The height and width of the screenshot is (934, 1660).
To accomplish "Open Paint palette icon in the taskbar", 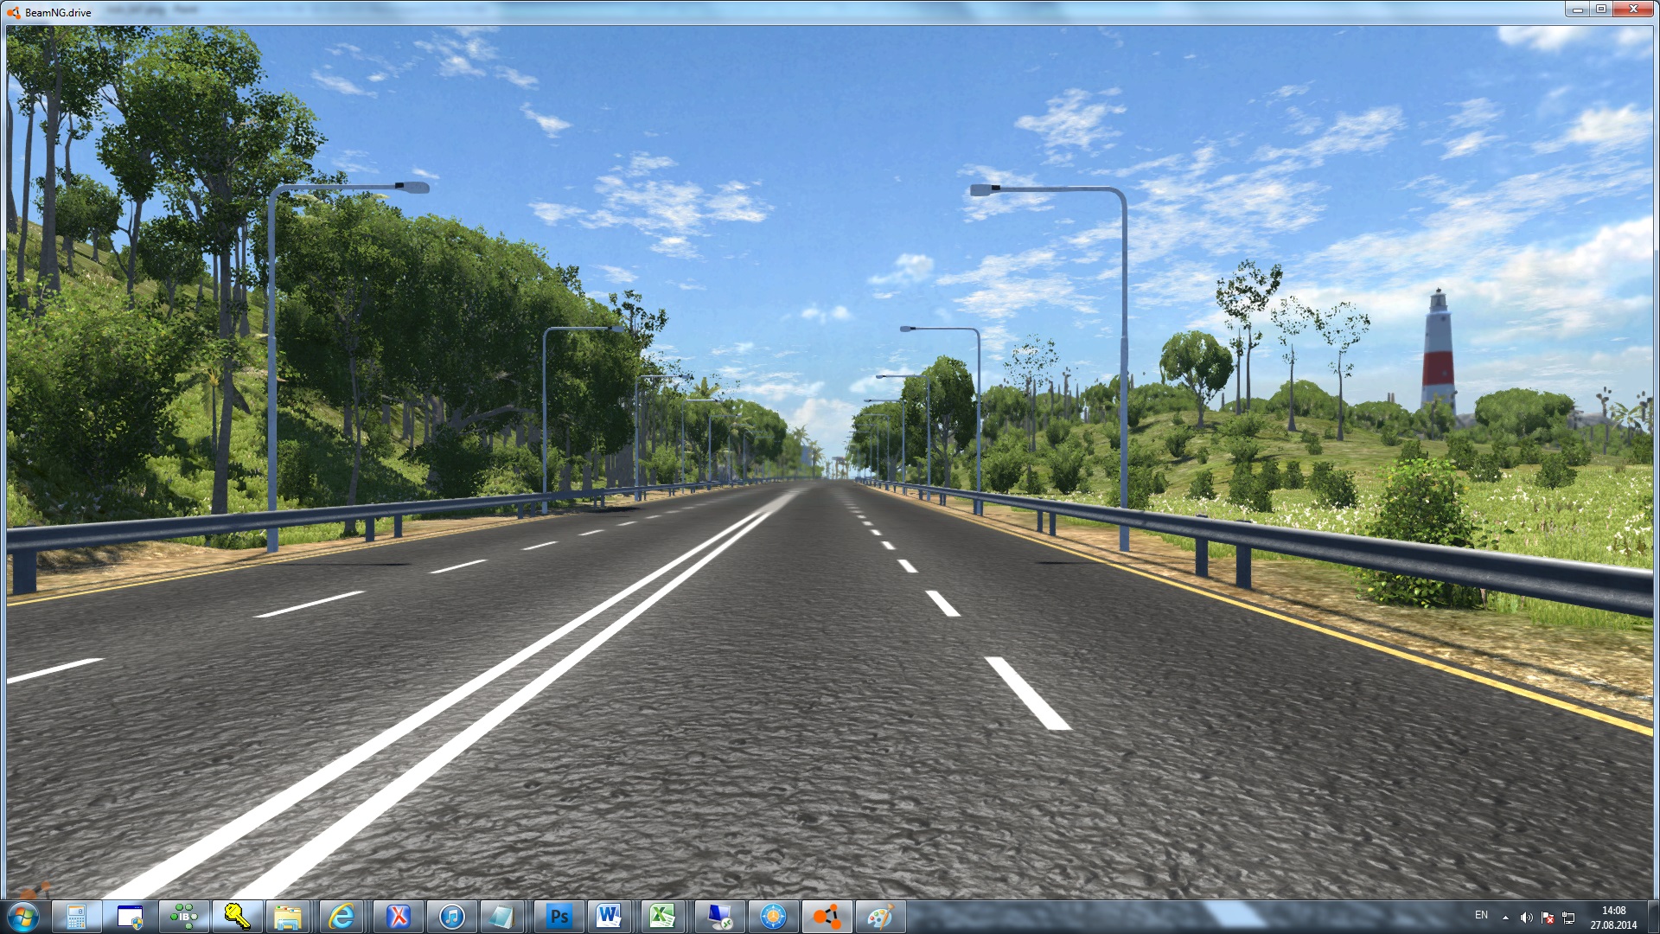I will 880,917.
